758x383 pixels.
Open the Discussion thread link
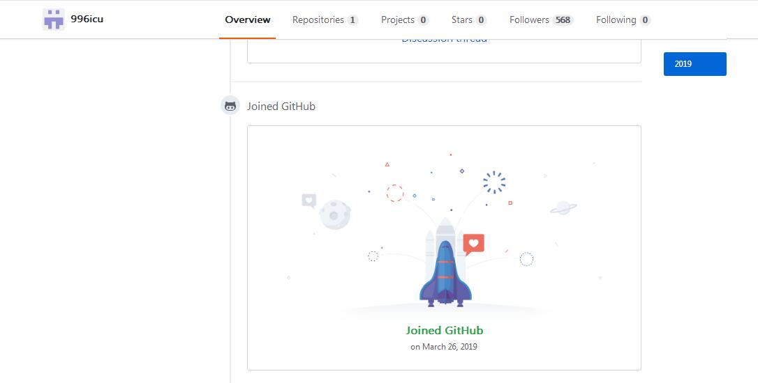[x=445, y=40]
